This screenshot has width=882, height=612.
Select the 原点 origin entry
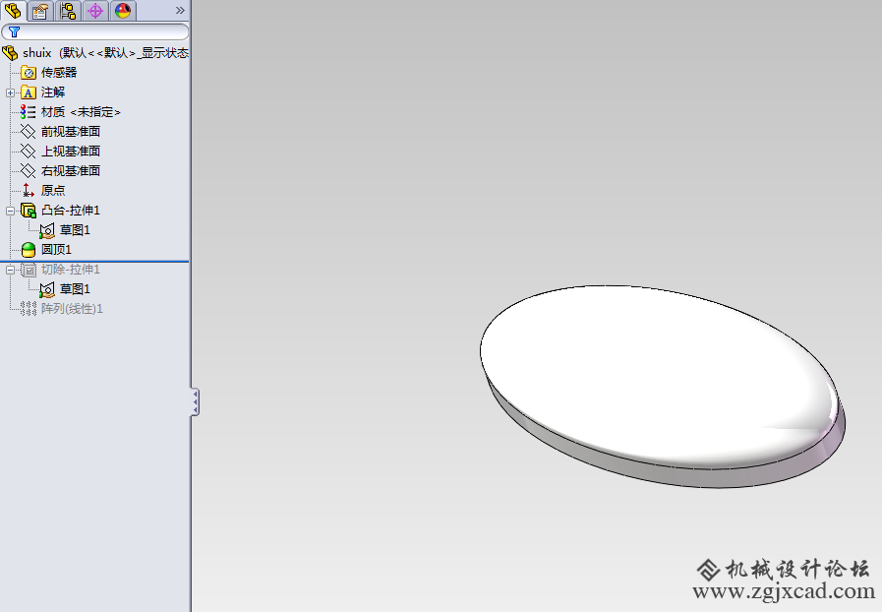click(x=53, y=190)
